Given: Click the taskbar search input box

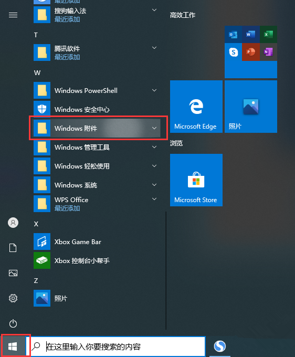Looking at the screenshot, I should [x=115, y=346].
